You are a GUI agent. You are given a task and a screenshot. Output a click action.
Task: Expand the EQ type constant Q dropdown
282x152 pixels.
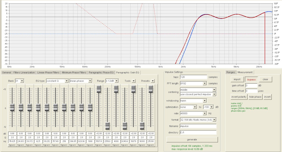click(x=67, y=81)
